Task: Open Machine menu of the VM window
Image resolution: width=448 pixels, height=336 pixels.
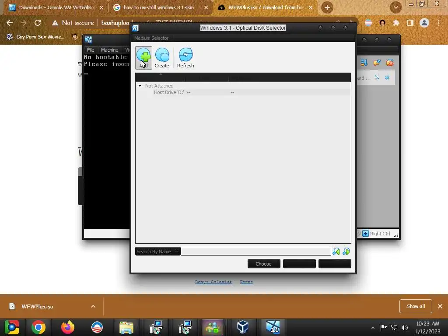Action: pos(109,50)
